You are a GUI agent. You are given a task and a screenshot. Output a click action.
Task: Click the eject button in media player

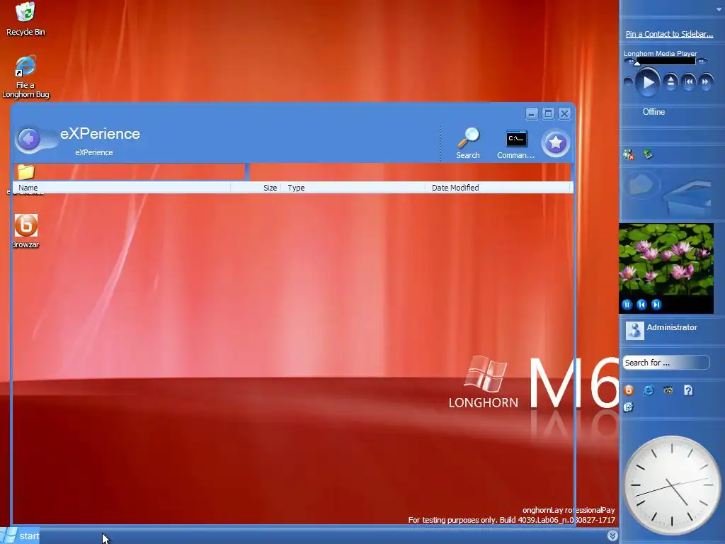[670, 82]
